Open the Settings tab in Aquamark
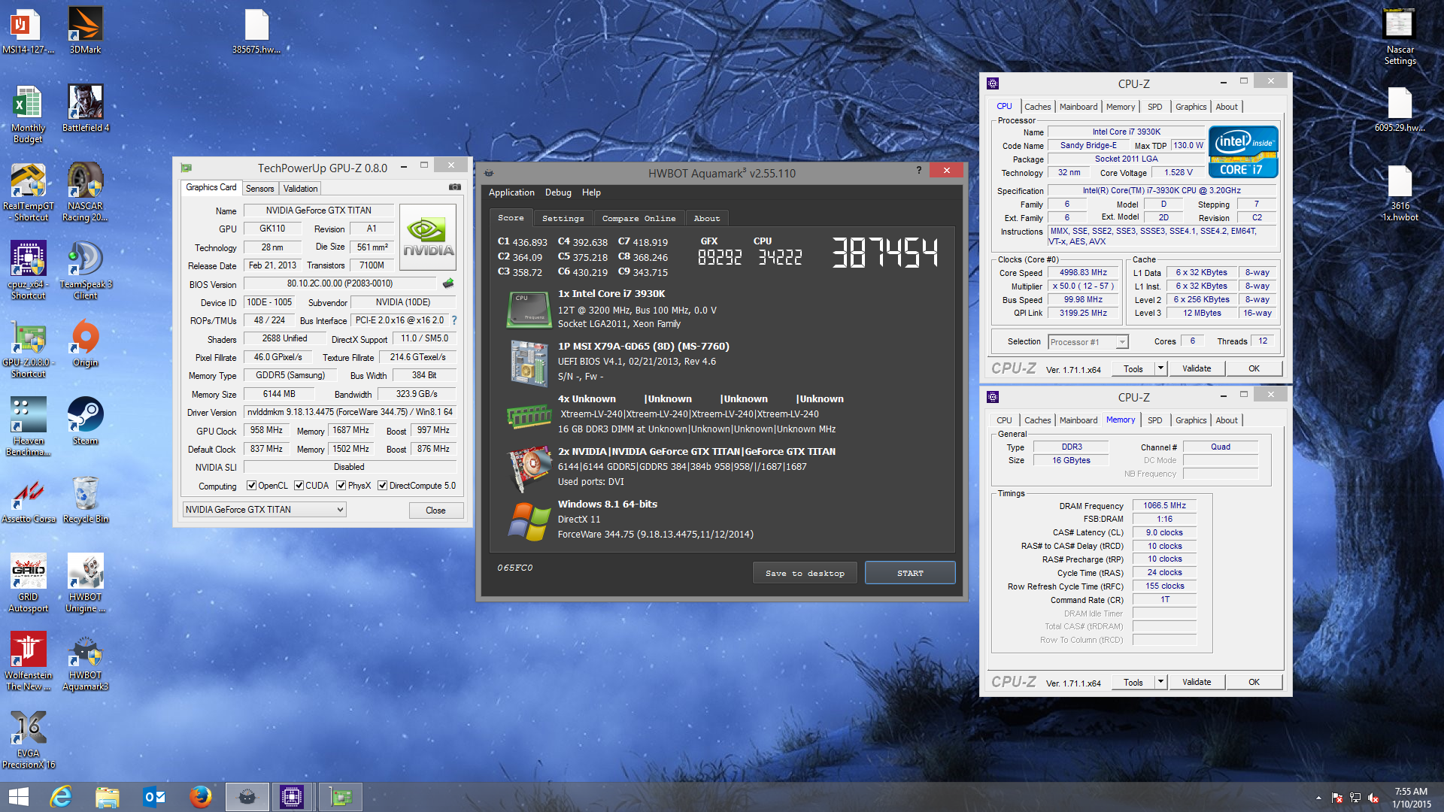Image resolution: width=1444 pixels, height=812 pixels. (x=563, y=218)
